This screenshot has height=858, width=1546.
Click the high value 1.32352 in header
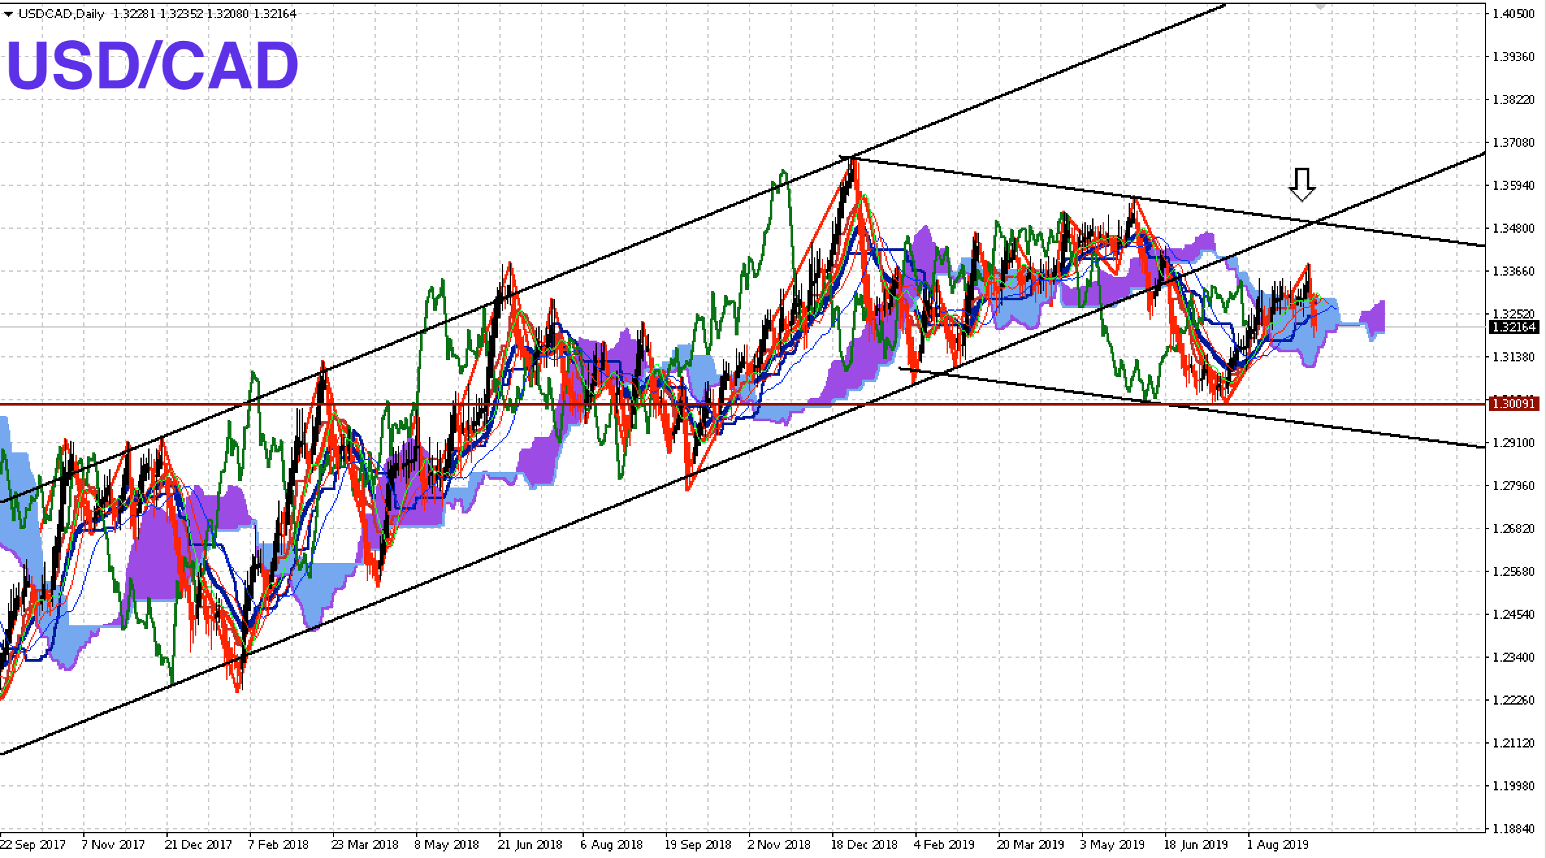click(181, 14)
